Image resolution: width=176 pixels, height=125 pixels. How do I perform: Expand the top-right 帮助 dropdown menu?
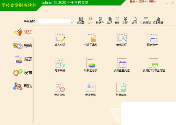click(x=152, y=2)
